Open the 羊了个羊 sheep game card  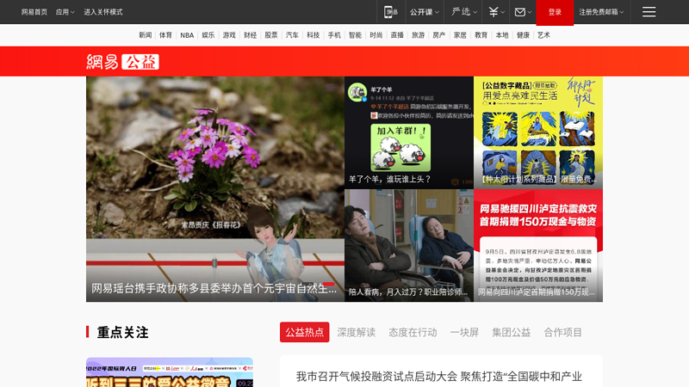click(x=409, y=132)
